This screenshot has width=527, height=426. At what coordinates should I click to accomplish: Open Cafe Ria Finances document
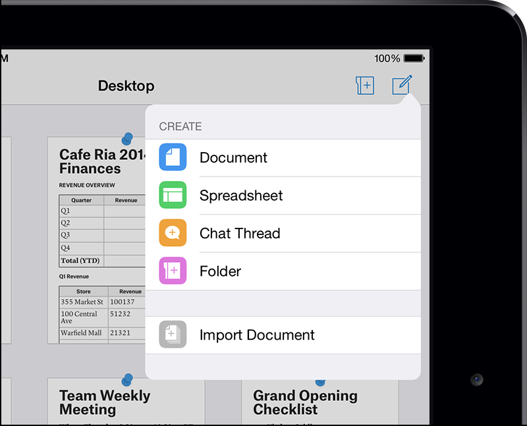point(97,240)
